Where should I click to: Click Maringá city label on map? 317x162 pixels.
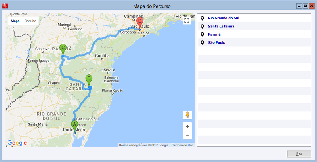click(65, 25)
